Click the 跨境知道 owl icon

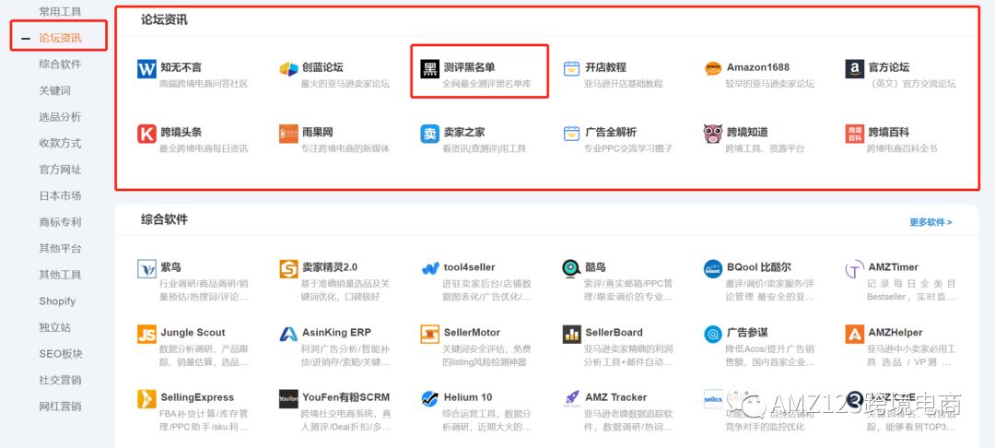[x=713, y=134]
